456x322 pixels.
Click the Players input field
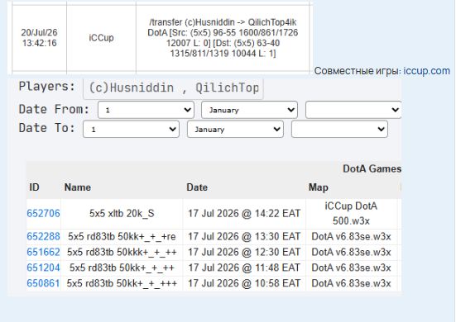click(173, 88)
